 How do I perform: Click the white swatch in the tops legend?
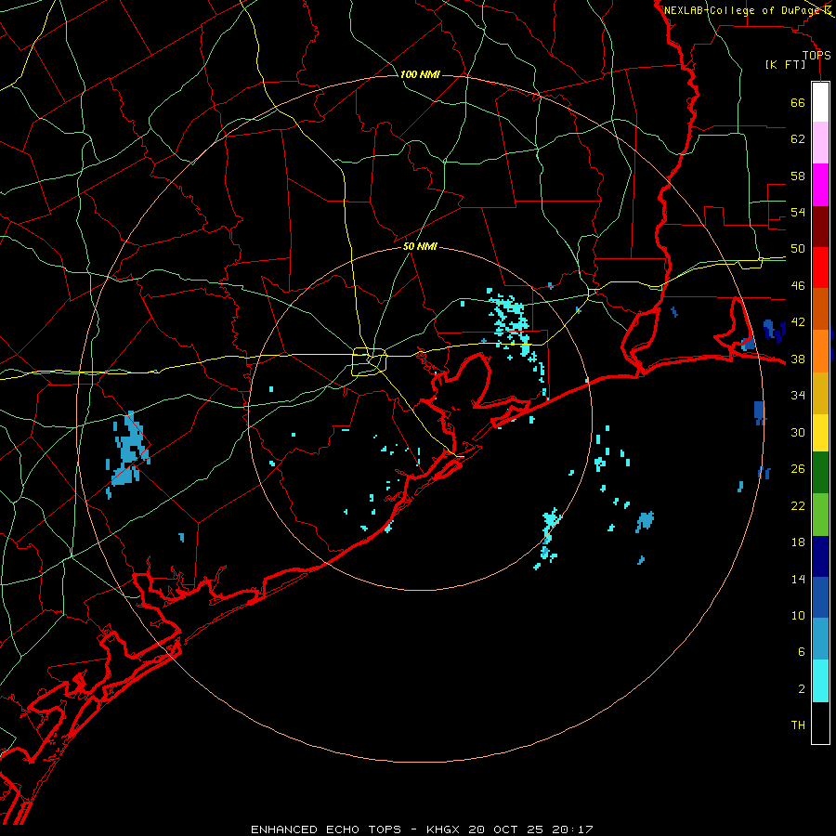[820, 102]
